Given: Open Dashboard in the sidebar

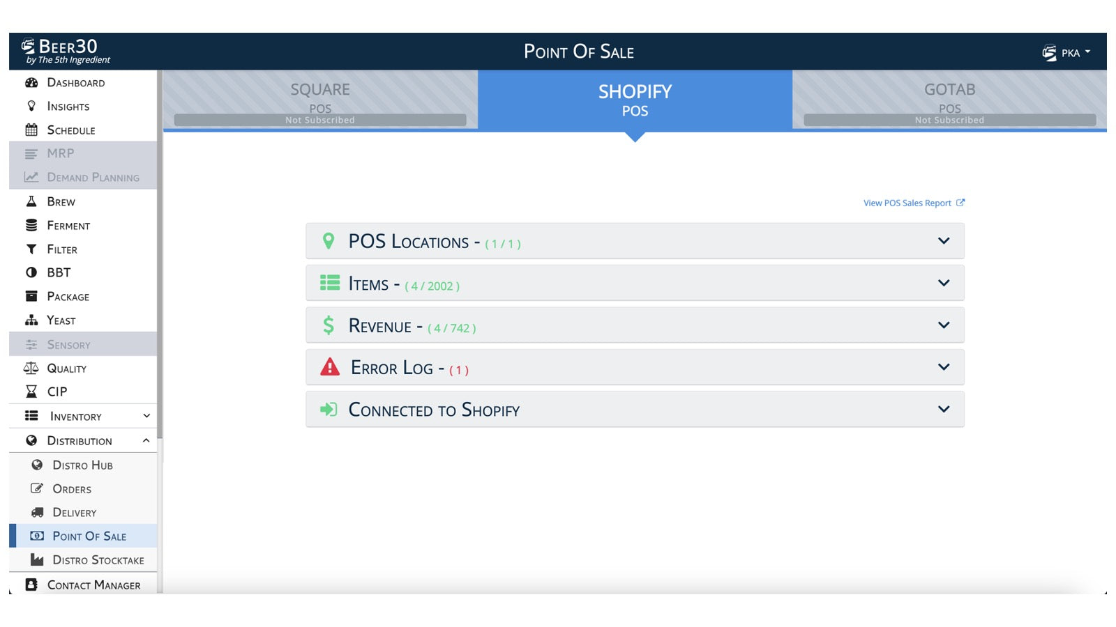Looking at the screenshot, I should [83, 82].
